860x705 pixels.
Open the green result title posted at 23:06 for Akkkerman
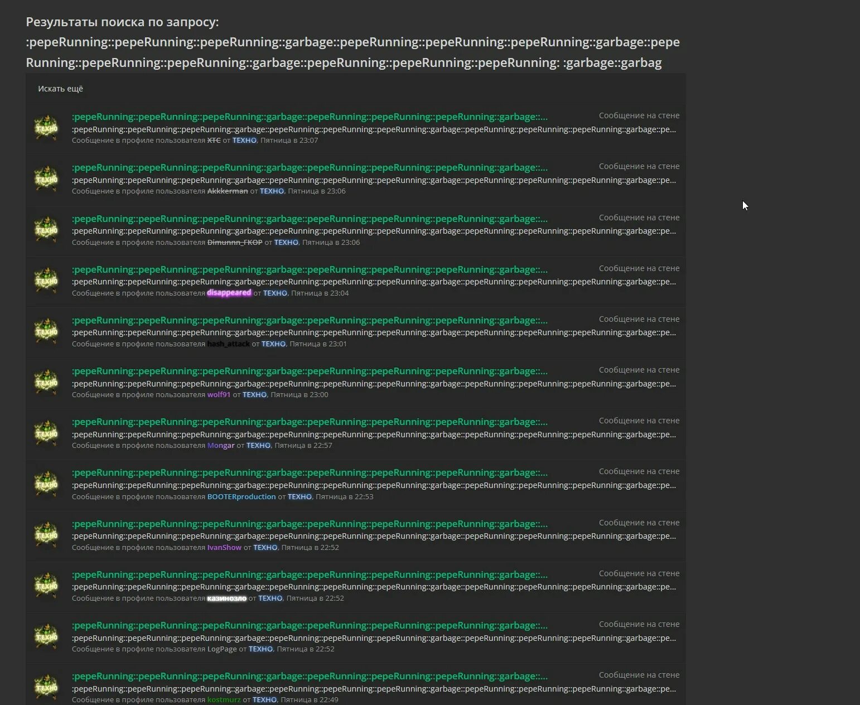pyautogui.click(x=310, y=167)
